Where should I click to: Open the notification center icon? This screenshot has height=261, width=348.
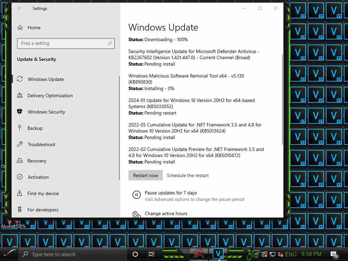tap(334, 255)
